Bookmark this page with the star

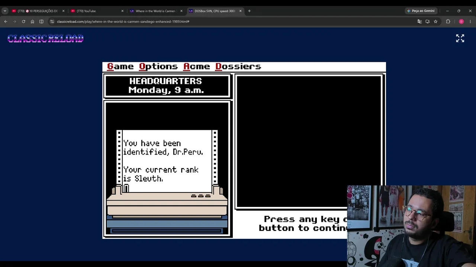435,22
